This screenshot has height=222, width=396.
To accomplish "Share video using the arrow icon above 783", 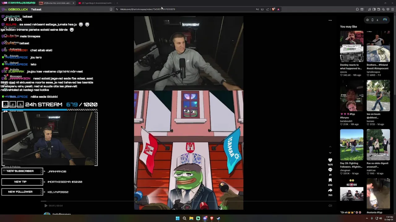I will (x=330, y=190).
